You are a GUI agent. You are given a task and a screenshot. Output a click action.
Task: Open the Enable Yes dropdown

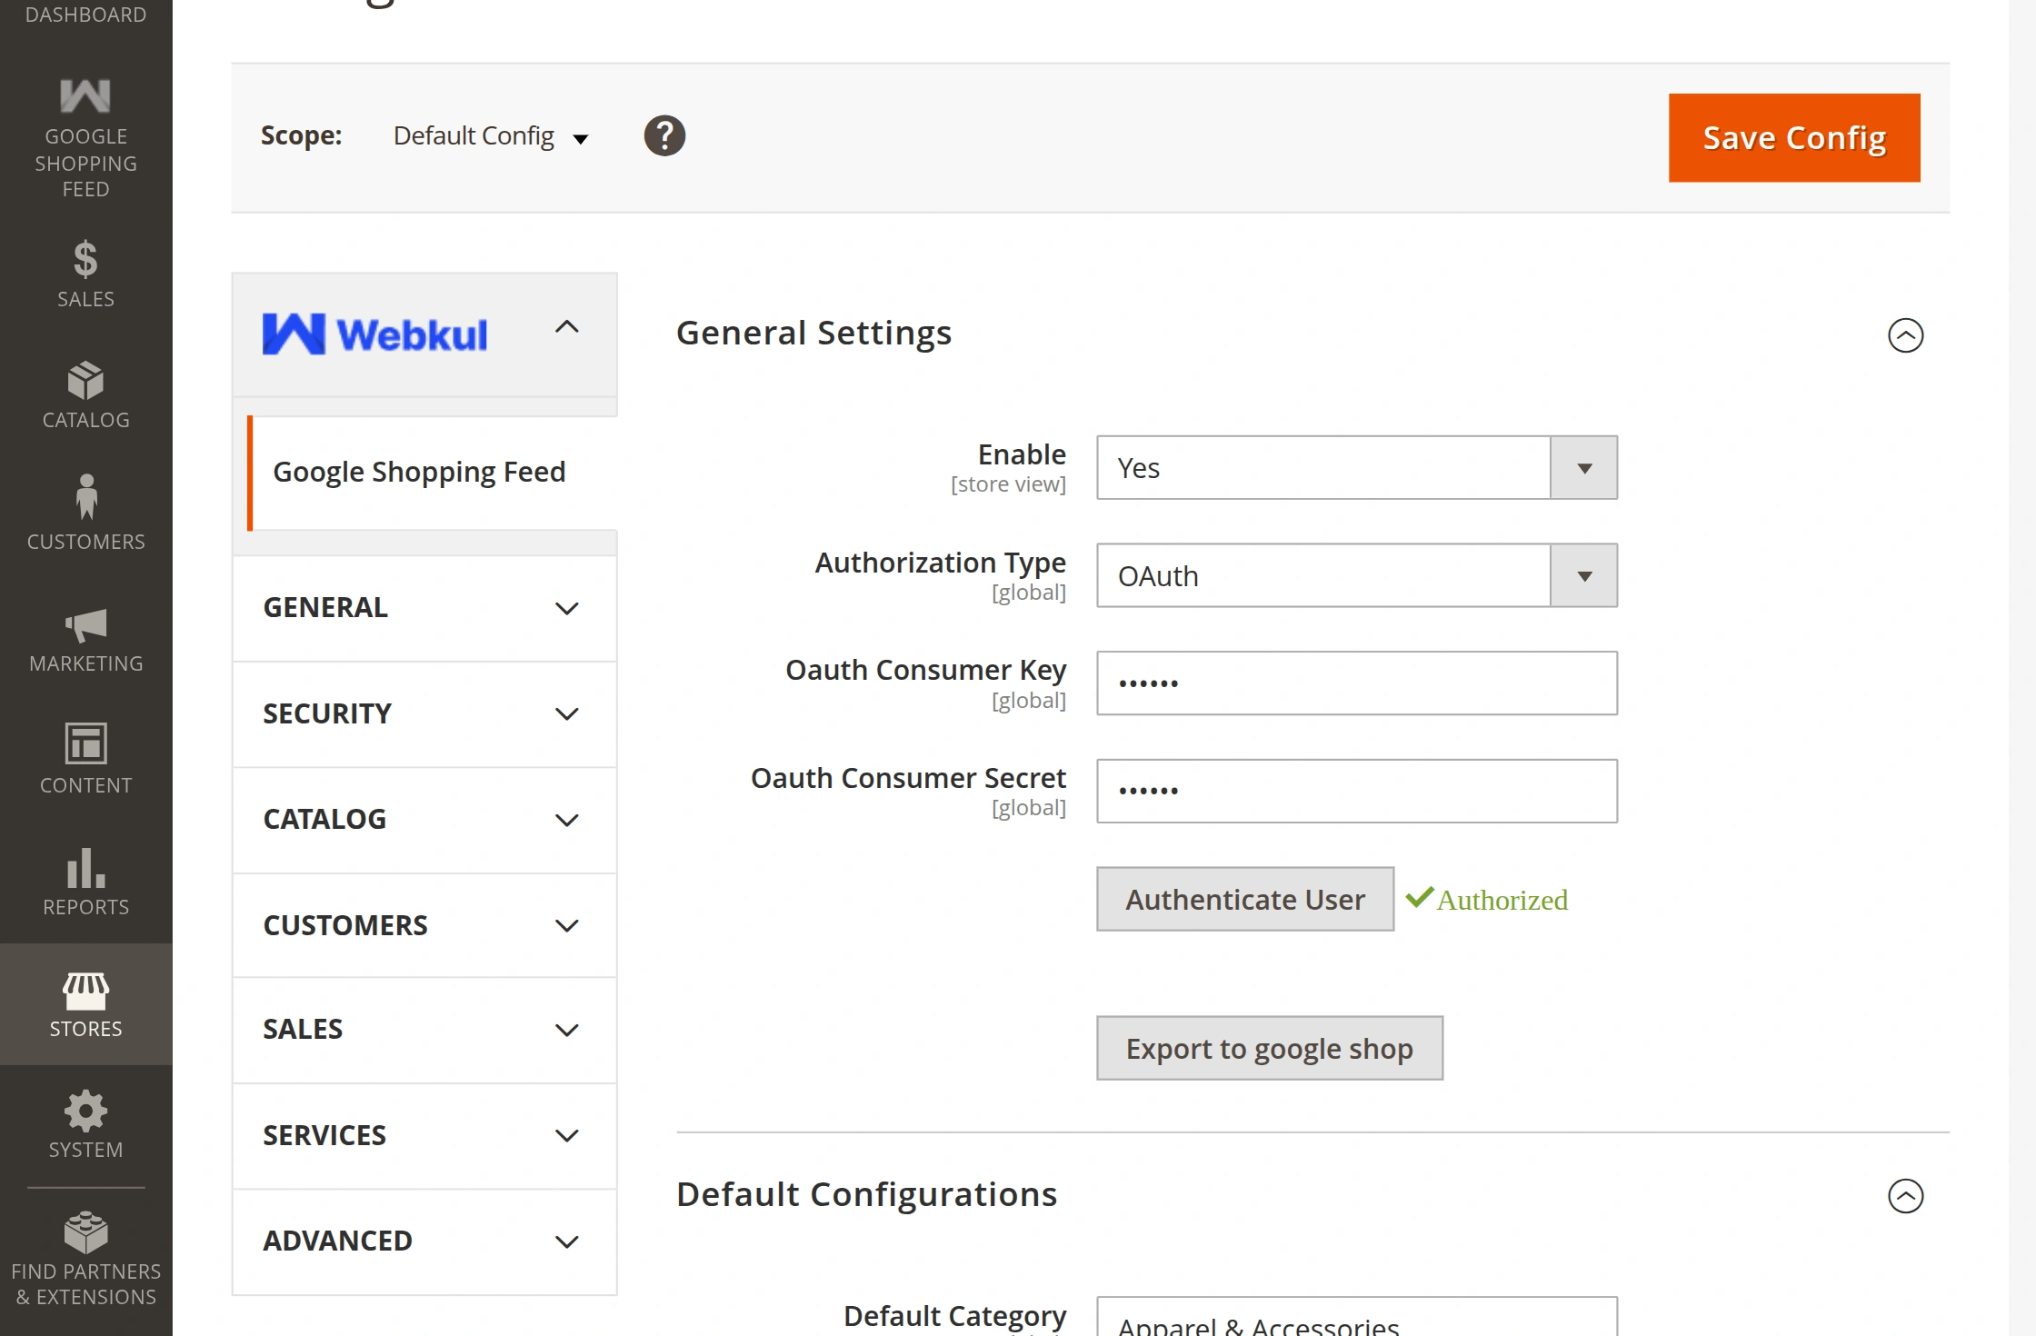[x=1356, y=468]
